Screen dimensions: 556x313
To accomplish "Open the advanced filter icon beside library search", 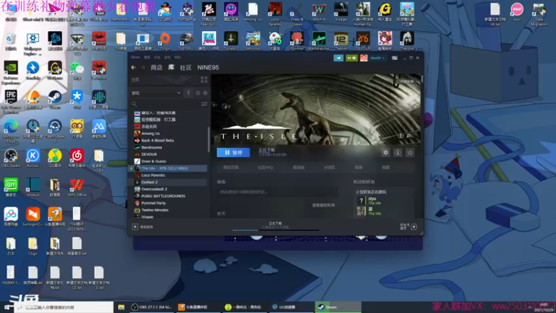I will (x=204, y=104).
